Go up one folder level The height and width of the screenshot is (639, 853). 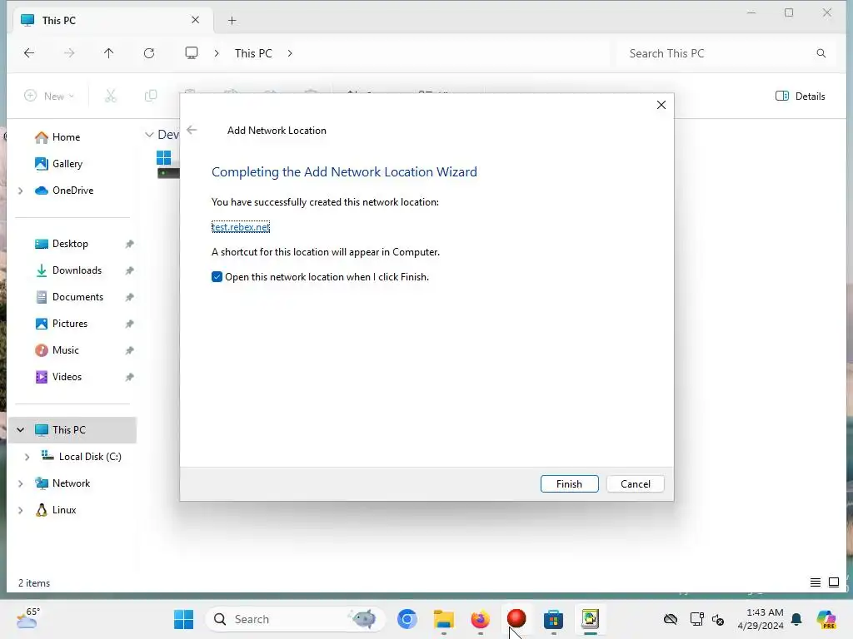coord(109,52)
